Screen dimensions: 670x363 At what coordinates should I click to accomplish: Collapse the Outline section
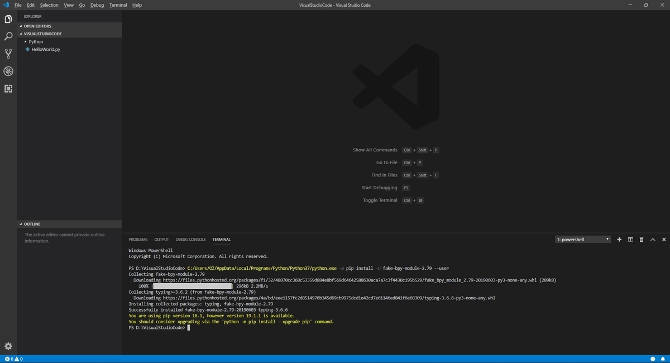coord(69,224)
